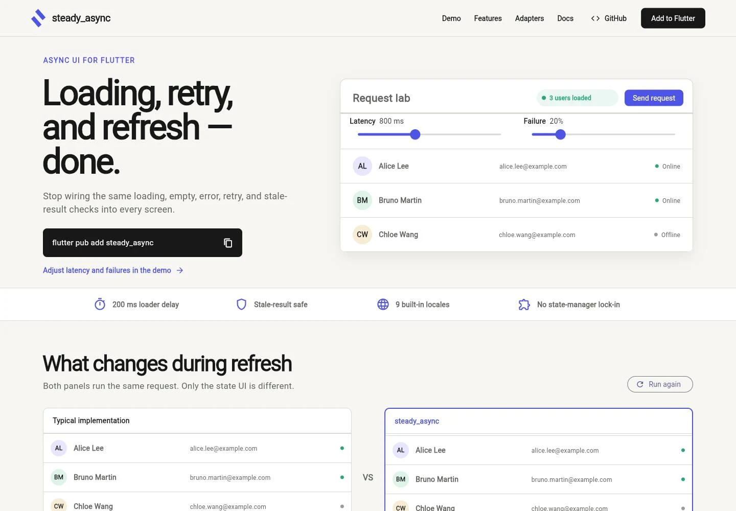This screenshot has width=736, height=511.
Task: Click the 3 users loaded status pill
Action: coord(578,98)
